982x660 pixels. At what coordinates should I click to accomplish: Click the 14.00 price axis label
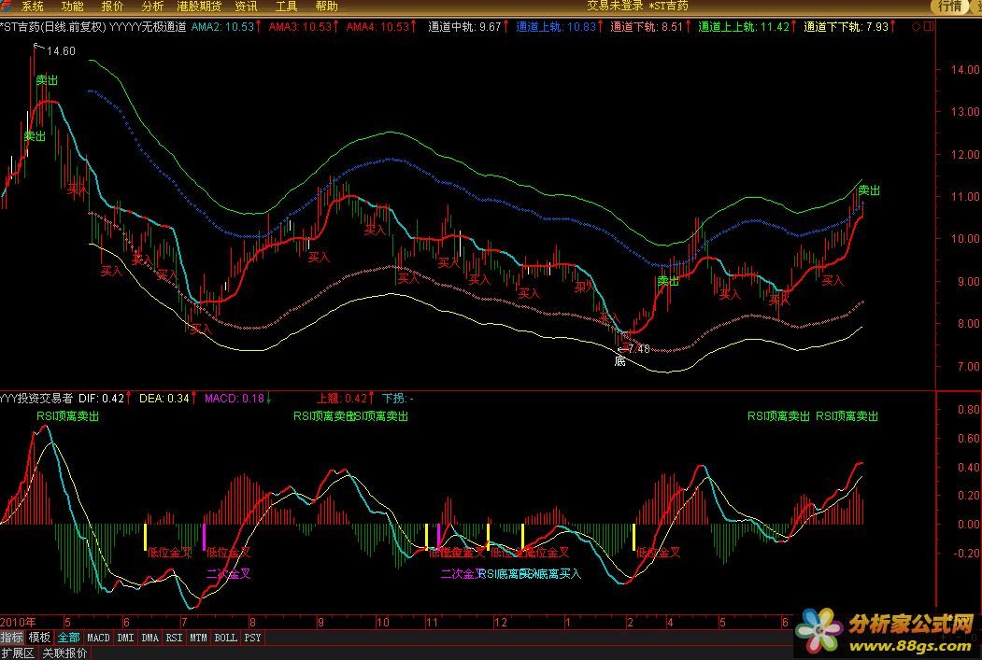click(x=964, y=69)
